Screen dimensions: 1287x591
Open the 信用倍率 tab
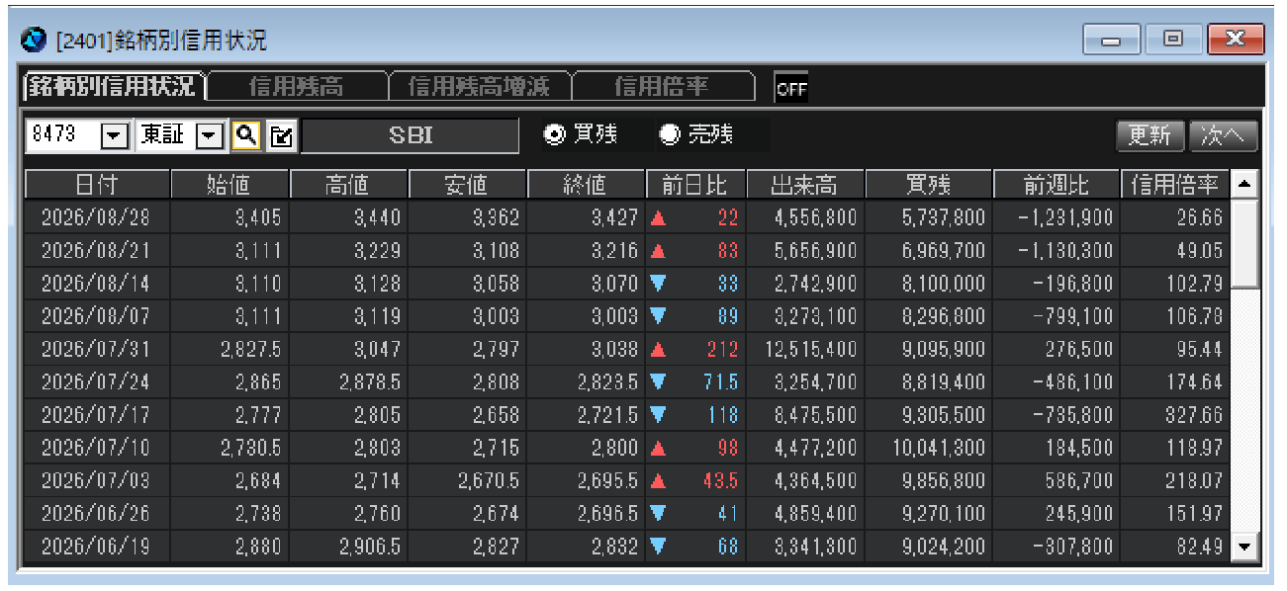[x=662, y=87]
